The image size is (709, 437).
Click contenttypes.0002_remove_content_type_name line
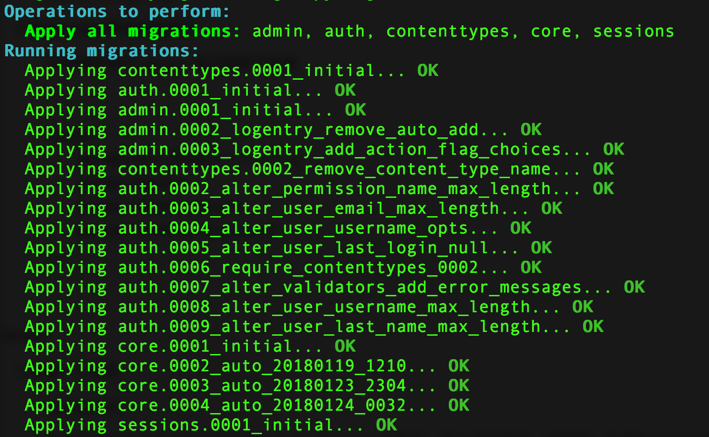(x=320, y=169)
